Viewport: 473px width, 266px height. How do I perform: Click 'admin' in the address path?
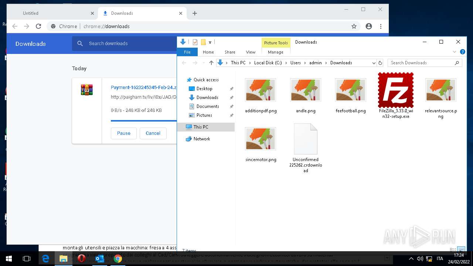click(316, 63)
